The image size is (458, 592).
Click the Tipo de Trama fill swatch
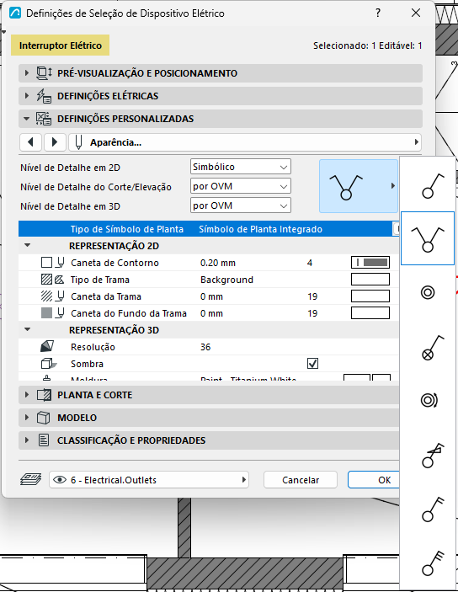[370, 280]
